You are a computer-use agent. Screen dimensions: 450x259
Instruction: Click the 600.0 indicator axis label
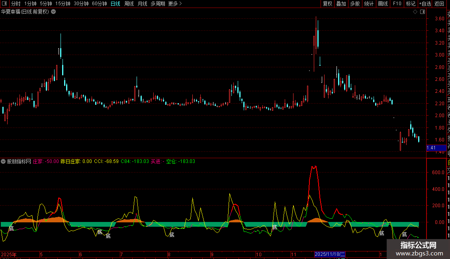438,173
